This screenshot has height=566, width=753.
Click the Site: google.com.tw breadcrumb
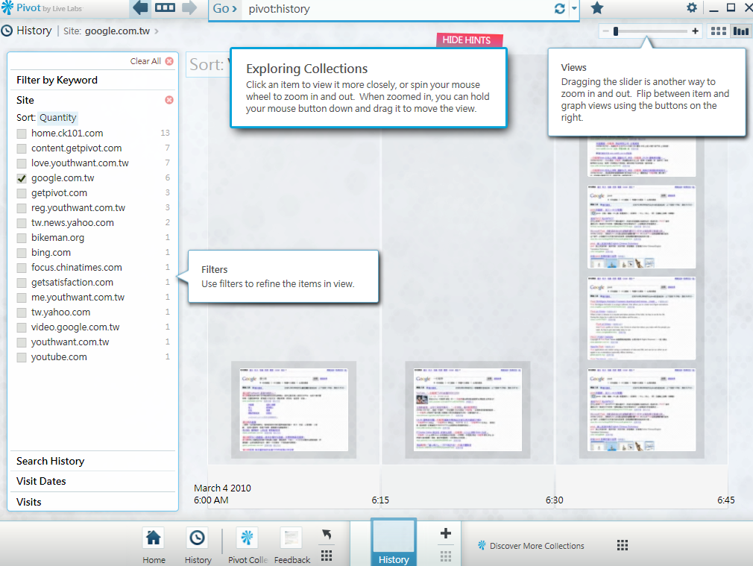[x=107, y=31]
